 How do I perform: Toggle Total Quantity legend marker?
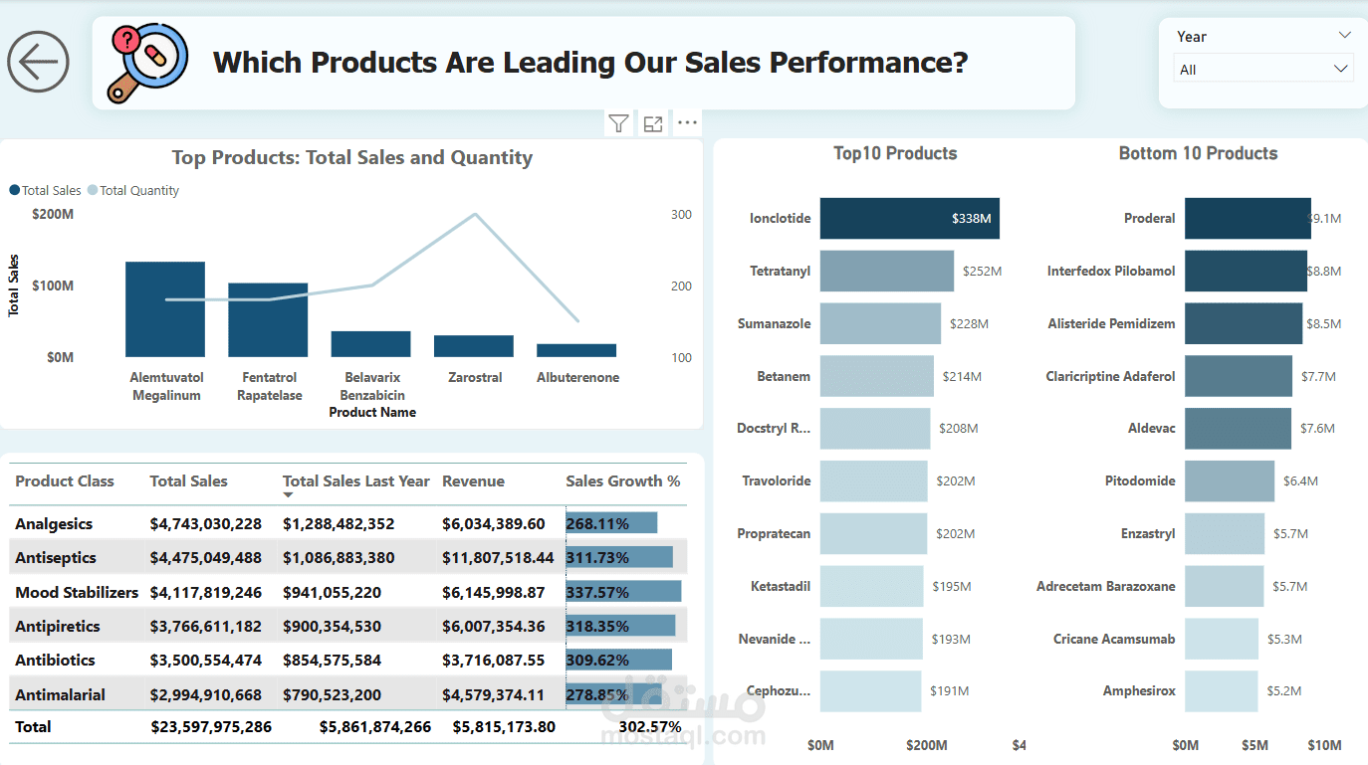(x=93, y=190)
